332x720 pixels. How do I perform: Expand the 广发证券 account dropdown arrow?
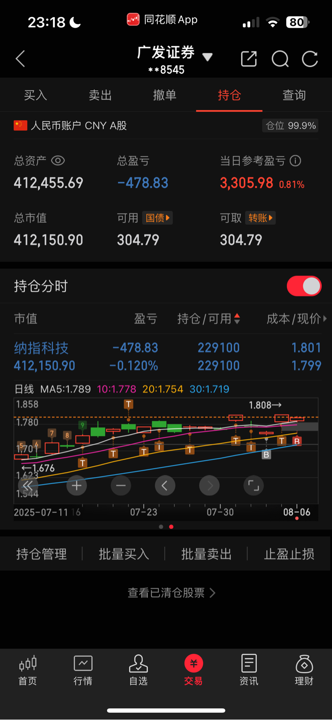tap(207, 57)
